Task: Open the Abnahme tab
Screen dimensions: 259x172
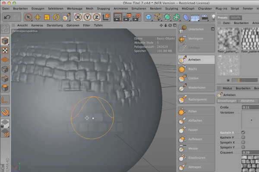Action: (x=247, y=101)
